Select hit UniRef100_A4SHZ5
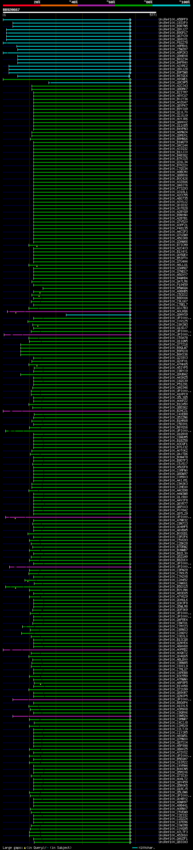Viewport: 193px width, 850px height. click(x=173, y=378)
